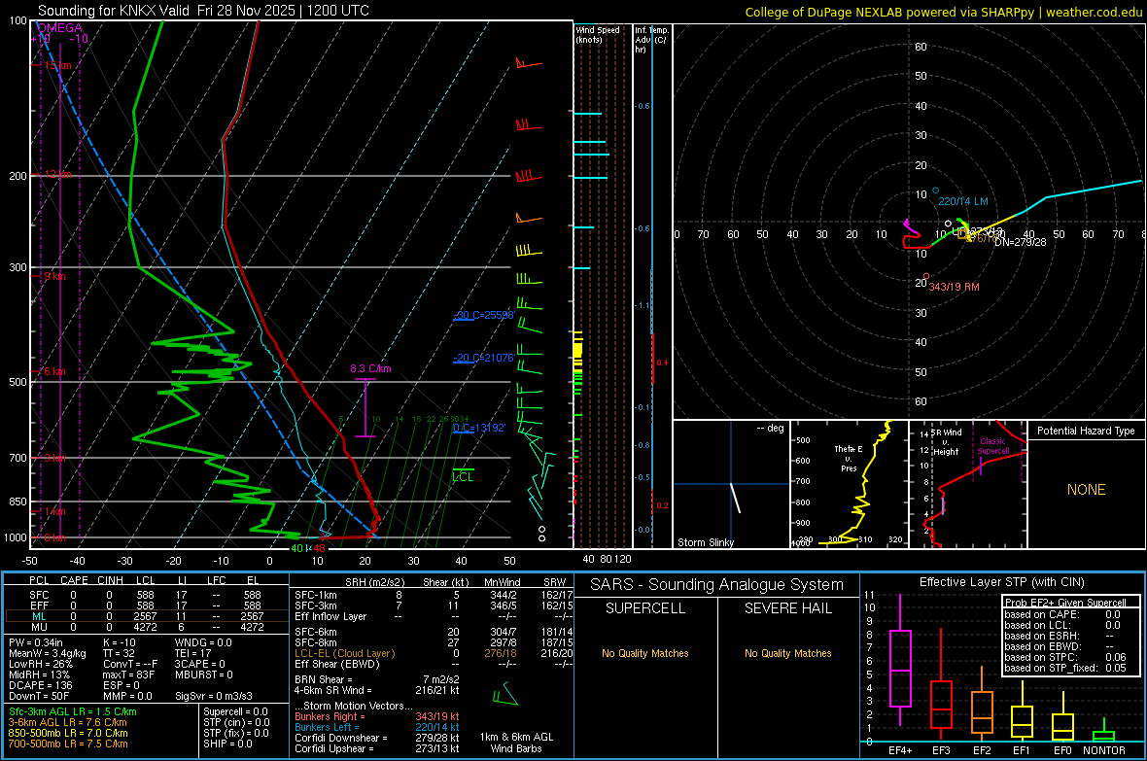Select the Classic Supercell label
The width and height of the screenshot is (1147, 761).
[x=993, y=446]
